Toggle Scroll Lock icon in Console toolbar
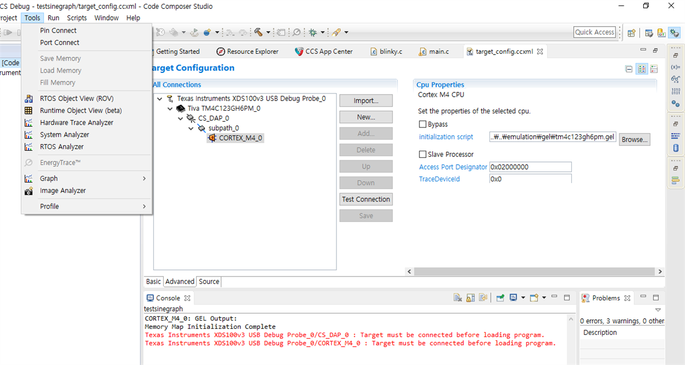The height and width of the screenshot is (365, 685). point(470,298)
